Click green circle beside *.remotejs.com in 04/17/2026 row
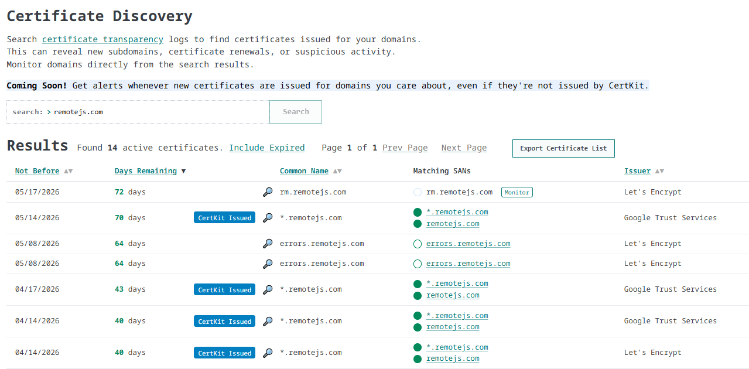Image resolution: width=749 pixels, height=369 pixels. point(418,283)
